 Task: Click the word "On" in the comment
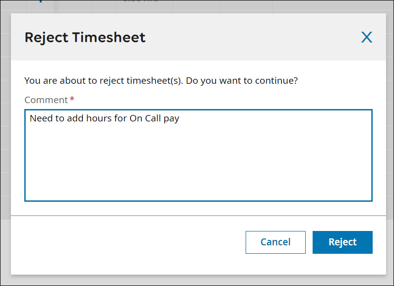tap(136, 118)
